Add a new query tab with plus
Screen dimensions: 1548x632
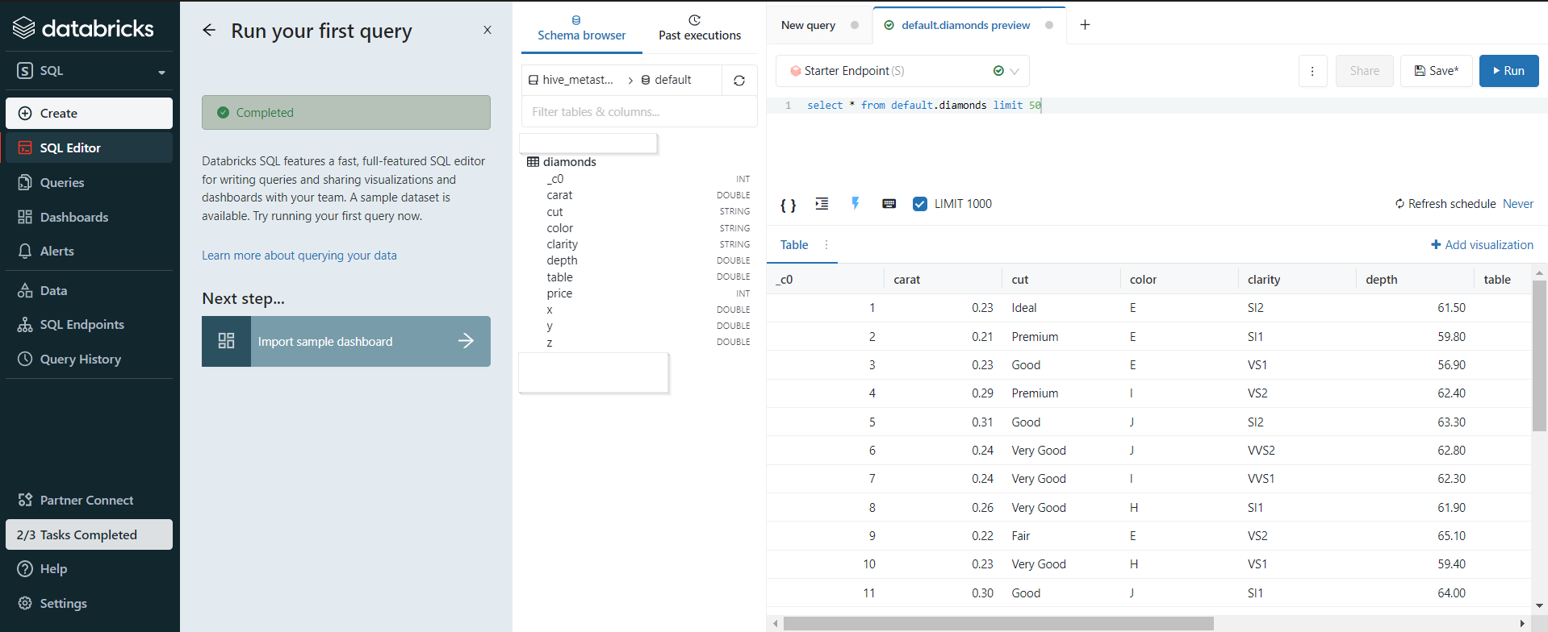point(1085,25)
